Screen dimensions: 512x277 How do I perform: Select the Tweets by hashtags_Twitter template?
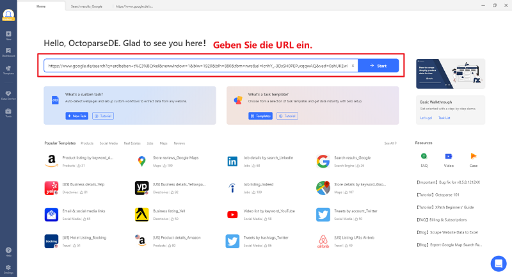[x=258, y=241]
